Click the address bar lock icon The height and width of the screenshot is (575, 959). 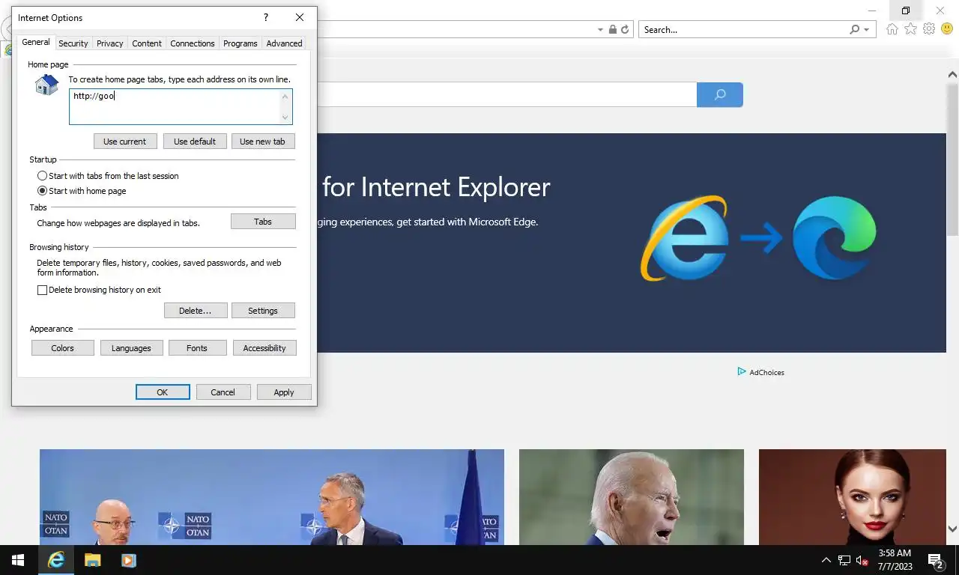613,30
